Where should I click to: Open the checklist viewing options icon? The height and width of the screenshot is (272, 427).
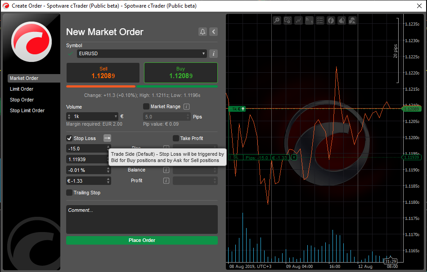(320, 21)
